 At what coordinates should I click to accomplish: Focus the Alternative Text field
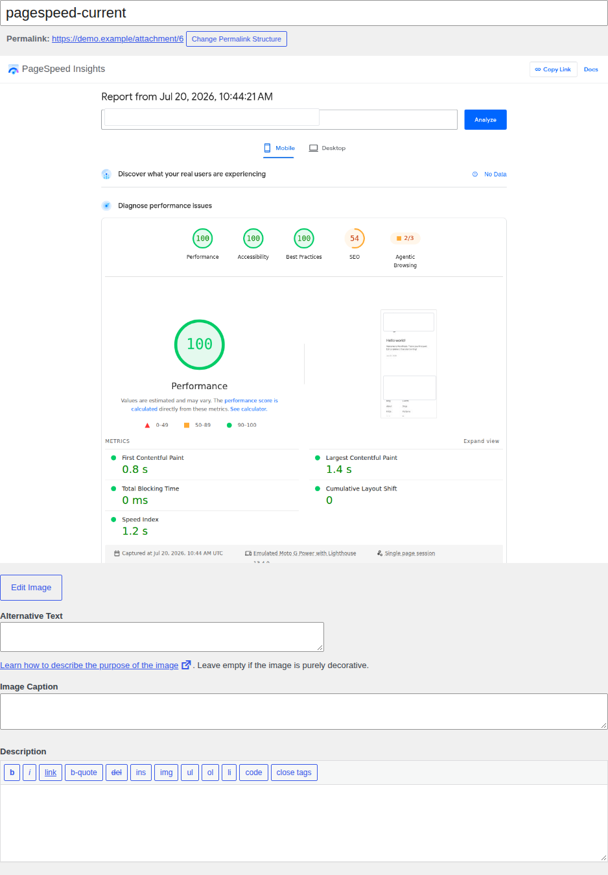[x=162, y=637]
